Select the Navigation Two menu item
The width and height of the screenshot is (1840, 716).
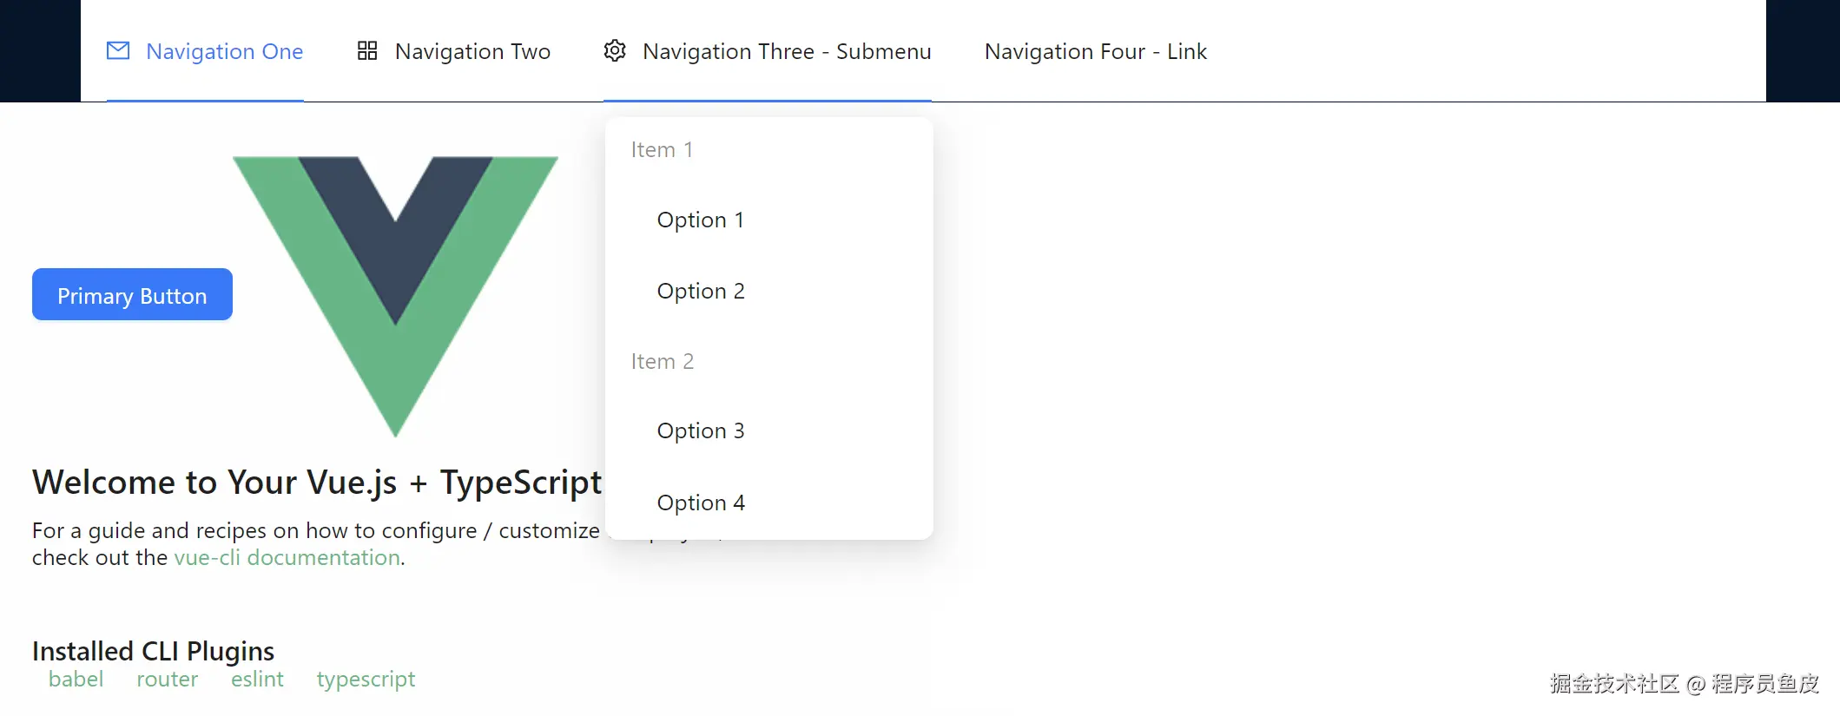[472, 52]
